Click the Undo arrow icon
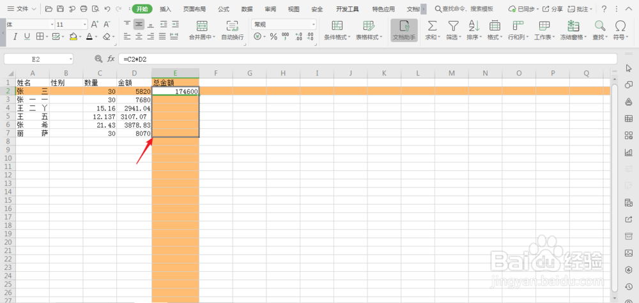This screenshot has height=303, width=639. [107, 8]
